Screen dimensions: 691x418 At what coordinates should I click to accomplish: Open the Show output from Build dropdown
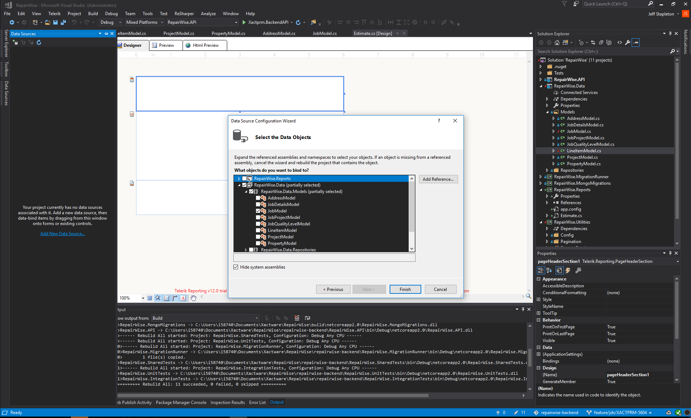[205, 318]
